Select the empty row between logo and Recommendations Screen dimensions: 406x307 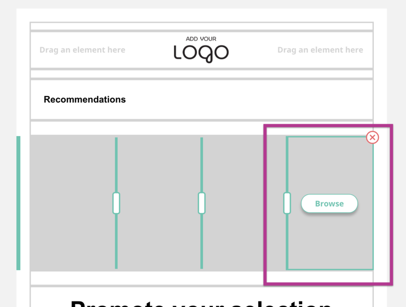pyautogui.click(x=201, y=74)
